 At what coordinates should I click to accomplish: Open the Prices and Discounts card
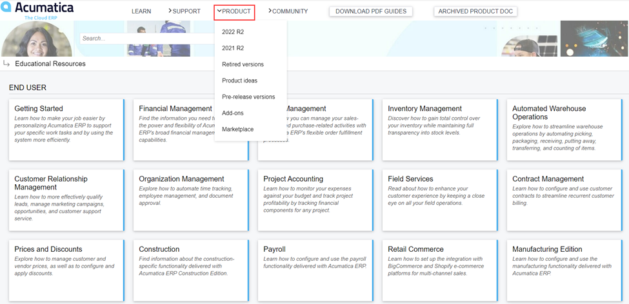66,271
